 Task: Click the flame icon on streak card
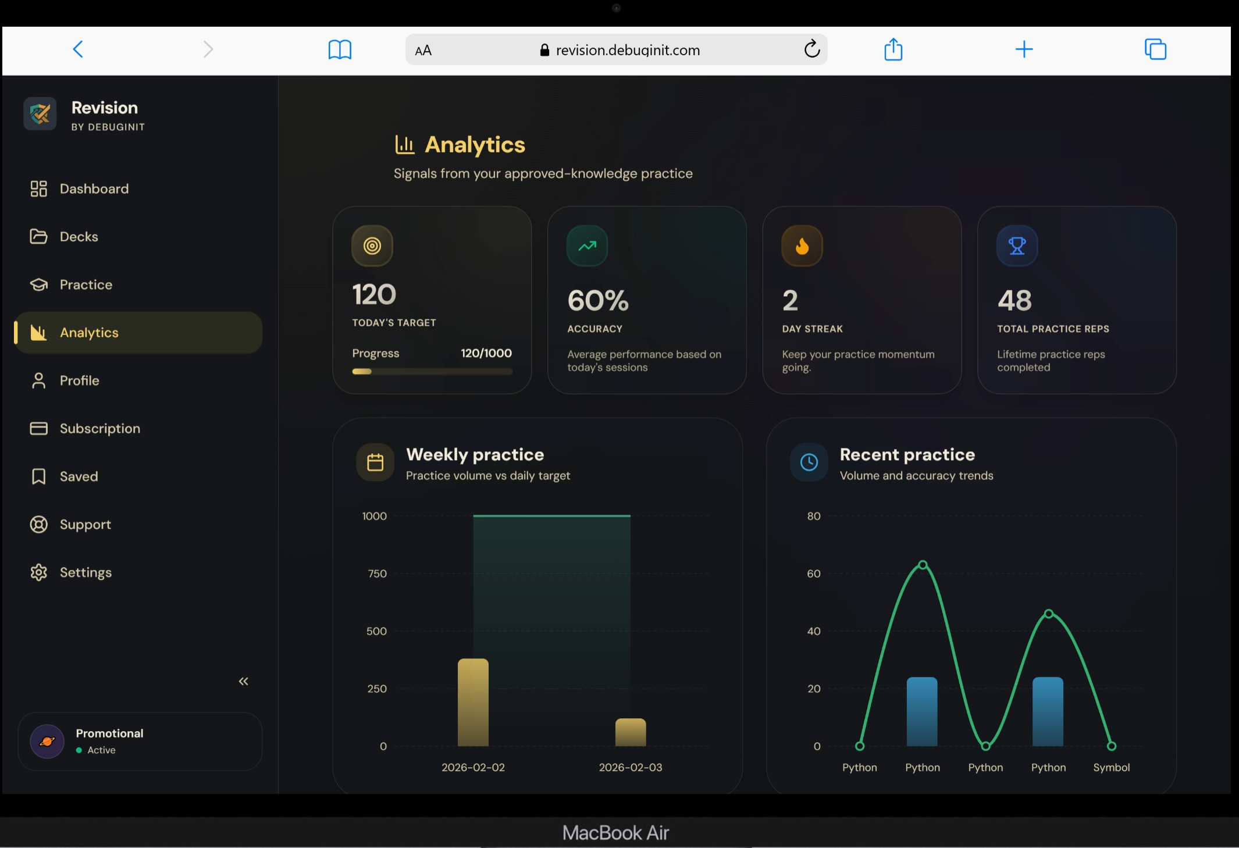802,246
